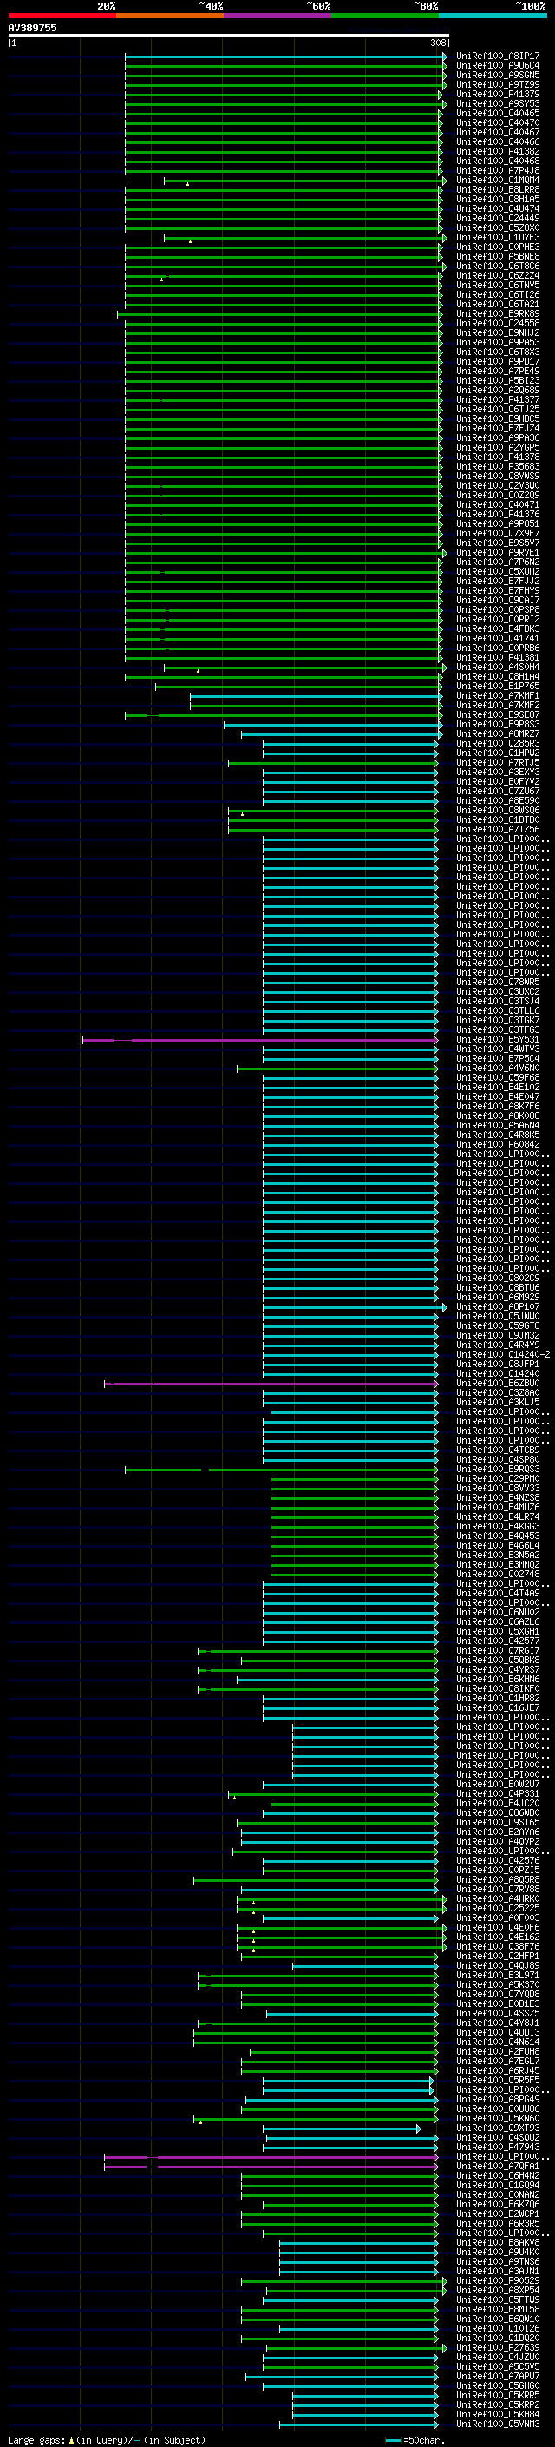Open hit UniRef100_P41379
This screenshot has height=2447, width=555.
(498, 94)
